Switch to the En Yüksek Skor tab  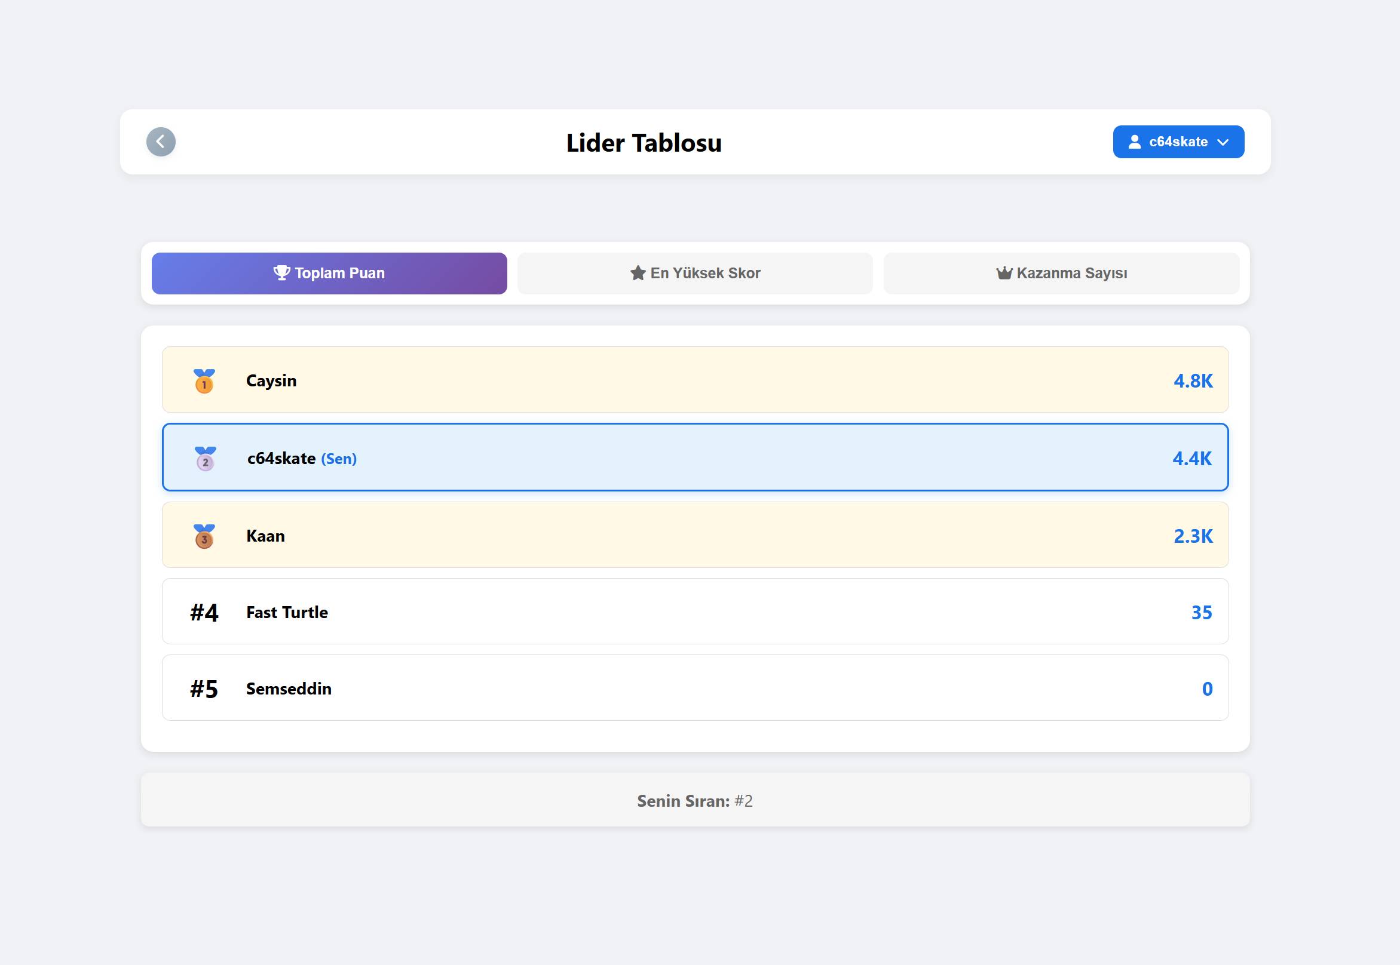(694, 273)
